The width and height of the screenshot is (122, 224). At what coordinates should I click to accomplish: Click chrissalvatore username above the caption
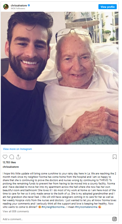click(11, 167)
